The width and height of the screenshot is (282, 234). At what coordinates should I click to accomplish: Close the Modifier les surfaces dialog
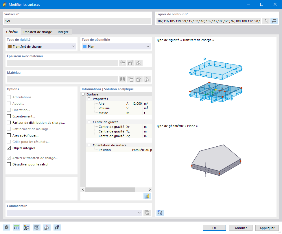tap(275, 4)
